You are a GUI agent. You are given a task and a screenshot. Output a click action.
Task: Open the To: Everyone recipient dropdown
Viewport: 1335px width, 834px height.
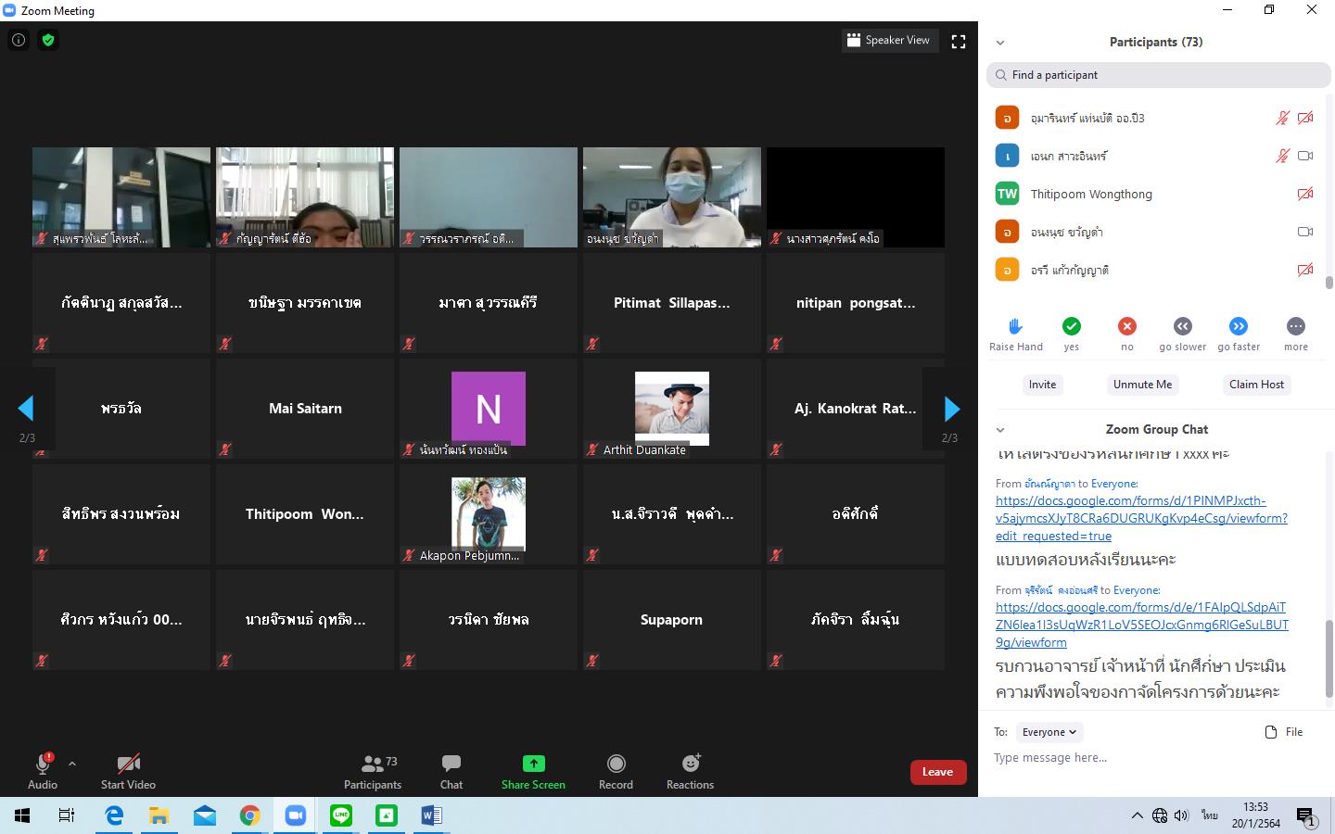[x=1049, y=732]
